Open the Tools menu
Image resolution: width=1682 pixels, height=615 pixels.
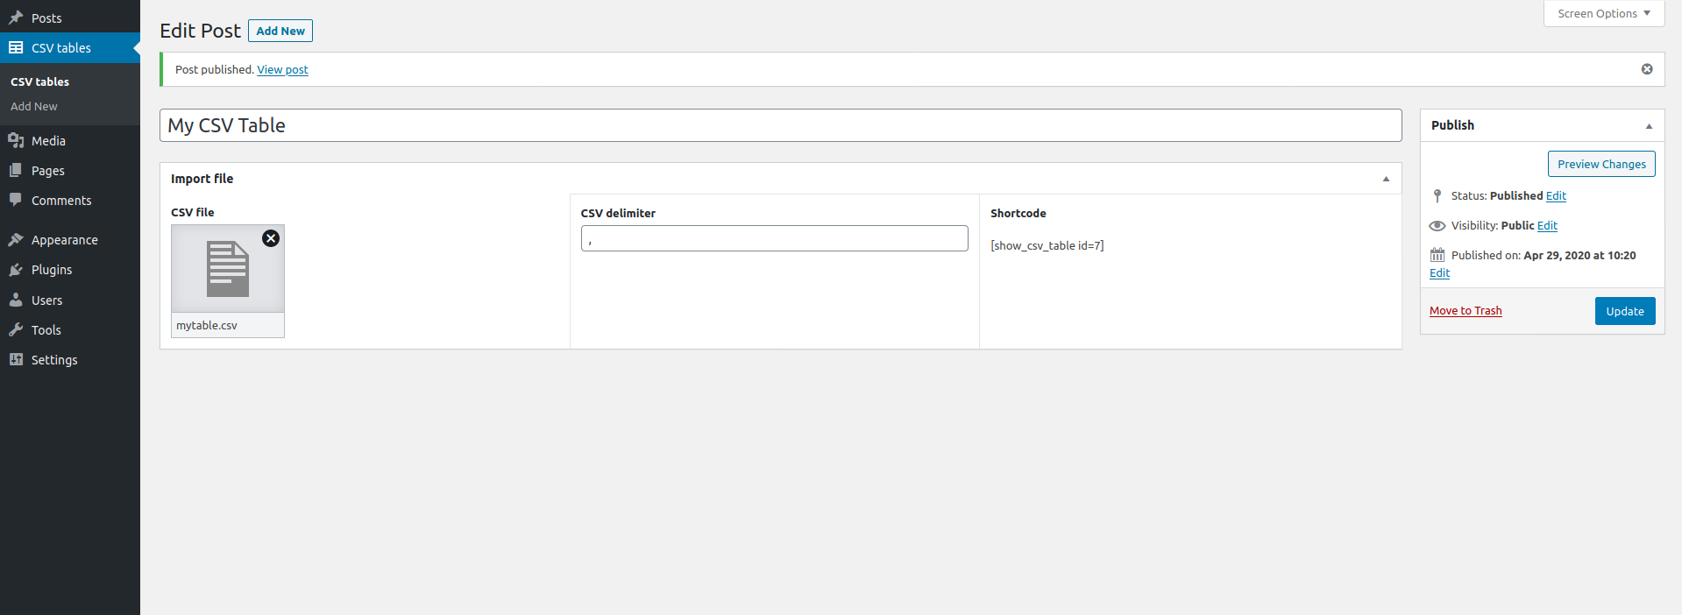tap(70, 329)
